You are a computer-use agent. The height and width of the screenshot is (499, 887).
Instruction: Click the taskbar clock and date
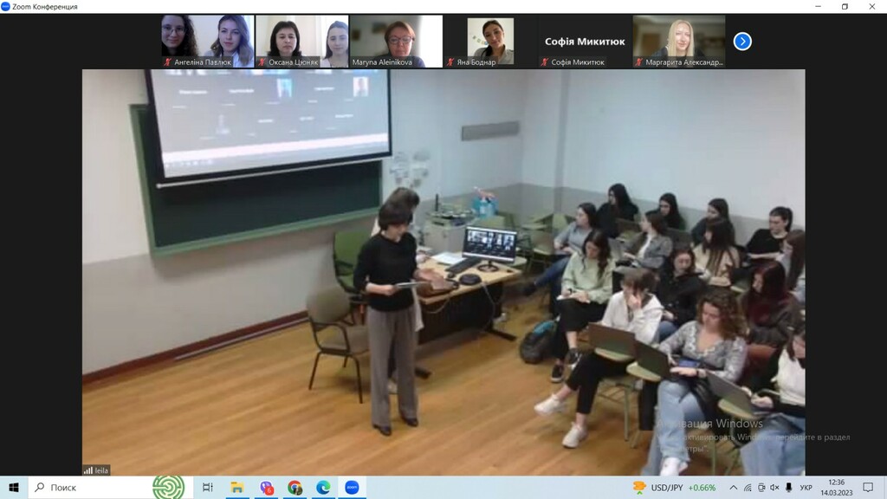(836, 488)
